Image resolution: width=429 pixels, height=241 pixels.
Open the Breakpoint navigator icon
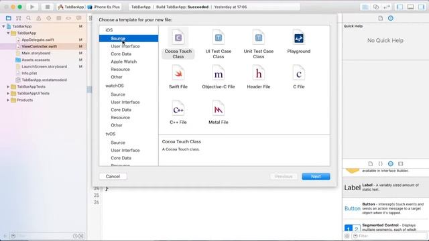coord(68,18)
